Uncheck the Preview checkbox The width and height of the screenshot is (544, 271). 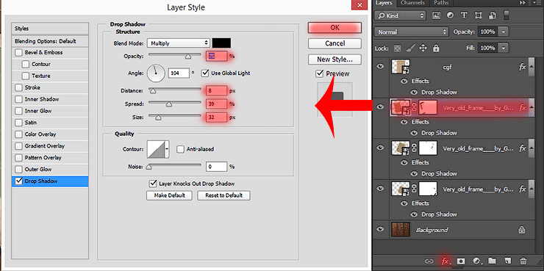[x=320, y=73]
